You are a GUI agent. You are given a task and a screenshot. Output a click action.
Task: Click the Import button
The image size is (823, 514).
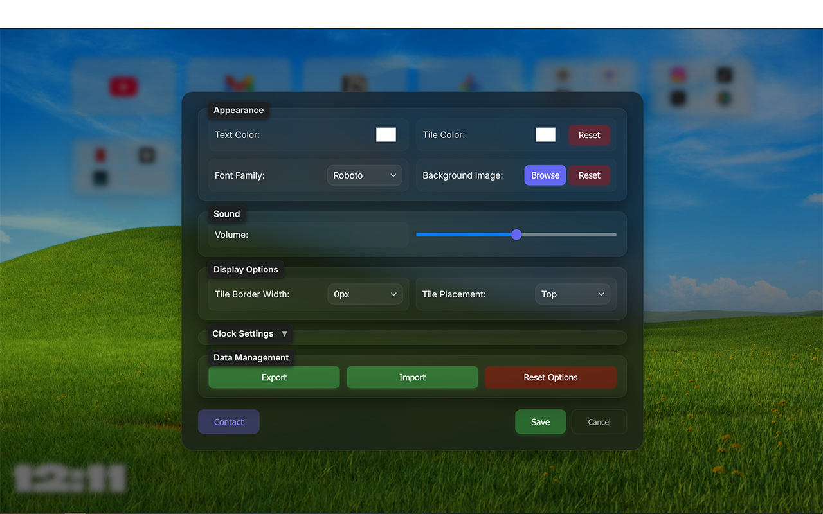412,377
